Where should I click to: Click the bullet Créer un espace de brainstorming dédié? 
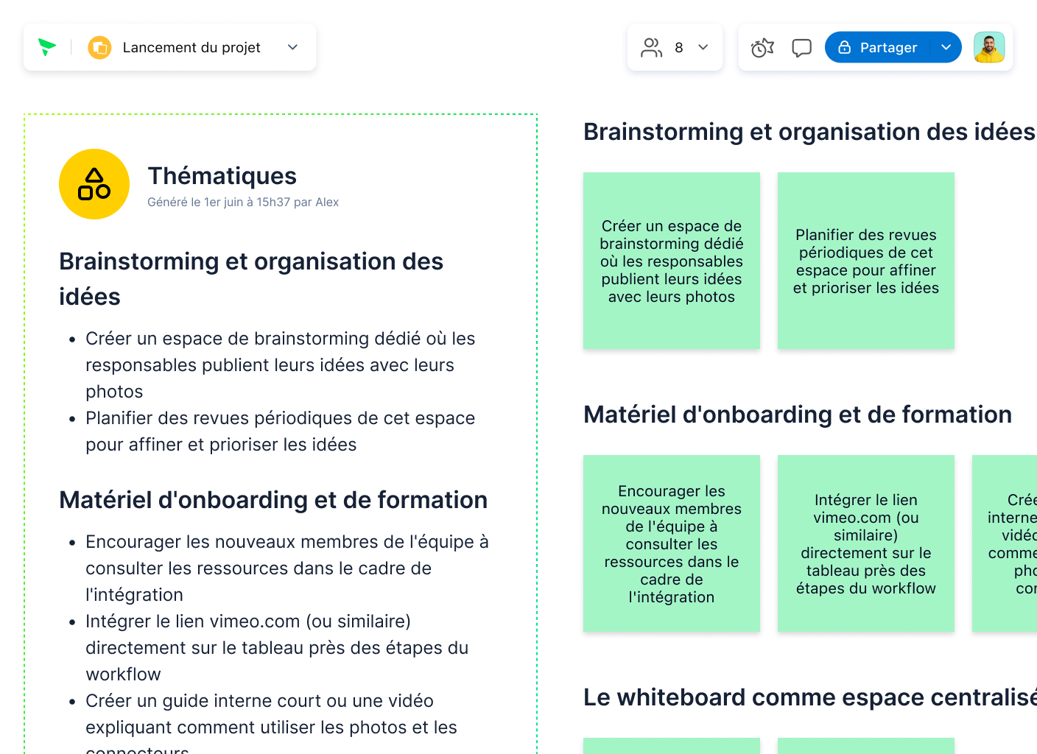[x=280, y=365]
